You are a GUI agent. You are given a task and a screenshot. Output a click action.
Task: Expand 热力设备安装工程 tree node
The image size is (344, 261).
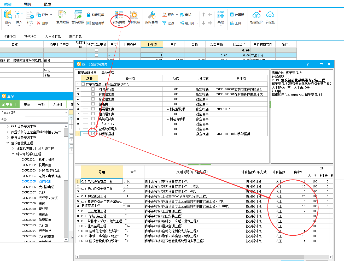pos(8,126)
